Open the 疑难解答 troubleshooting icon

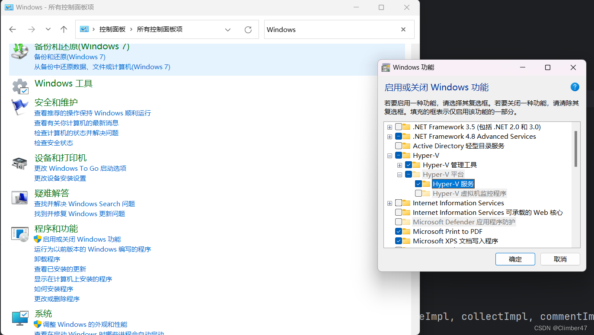pos(20,198)
